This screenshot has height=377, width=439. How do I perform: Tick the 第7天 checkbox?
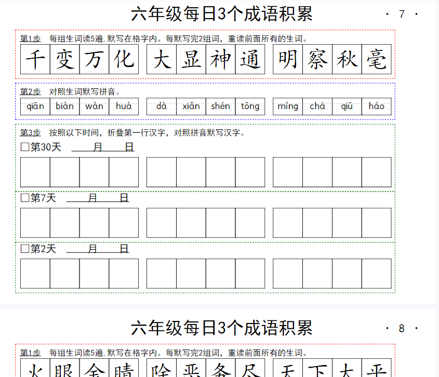click(x=24, y=198)
